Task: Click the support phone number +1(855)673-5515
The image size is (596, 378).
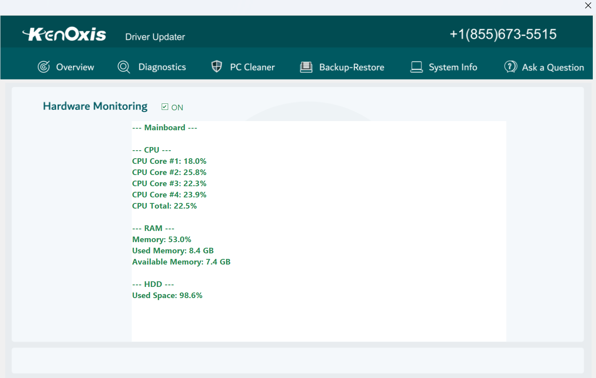Action: (504, 34)
